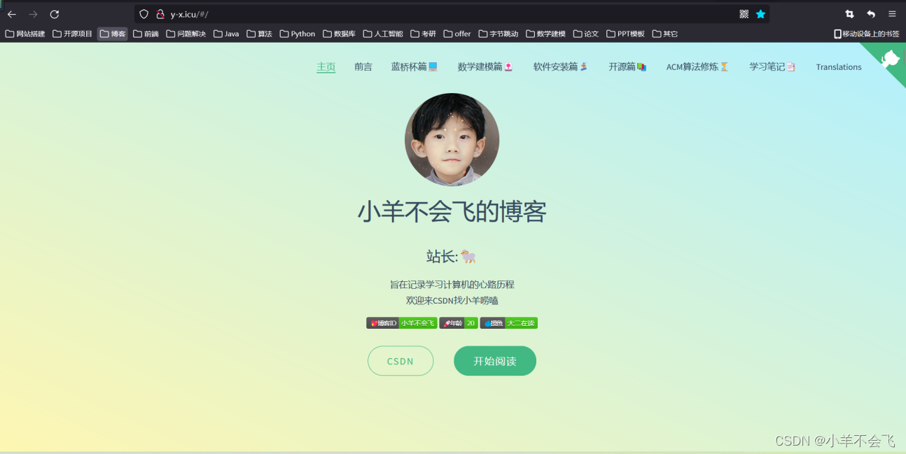Open the QR code icon in address bar
This screenshot has height=454, width=906.
(744, 14)
